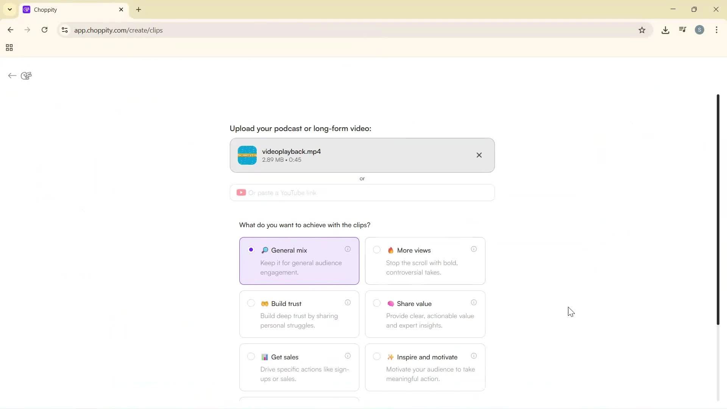
Task: Click the info icon on Share value card
Action: 473,303
